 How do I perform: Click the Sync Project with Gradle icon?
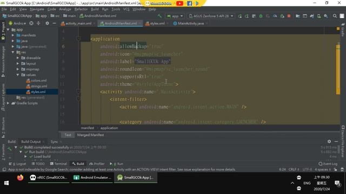tap(312, 16)
